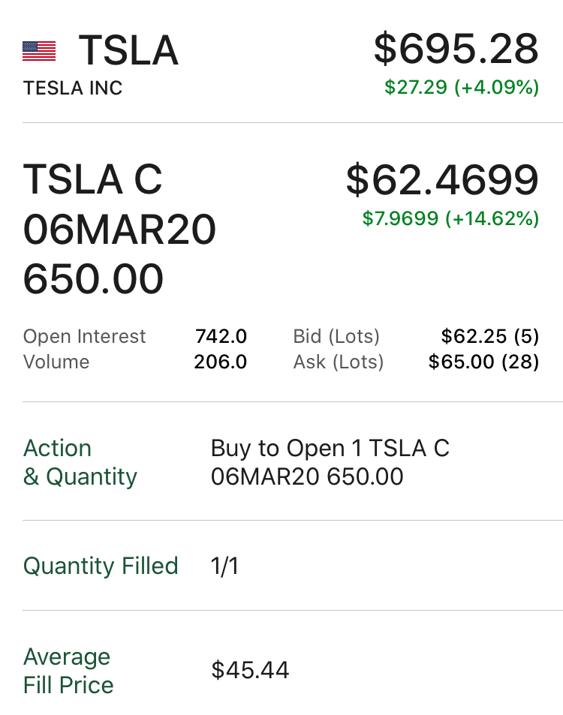
Task: Select the Ask (Lots) label
Action: [x=339, y=362]
